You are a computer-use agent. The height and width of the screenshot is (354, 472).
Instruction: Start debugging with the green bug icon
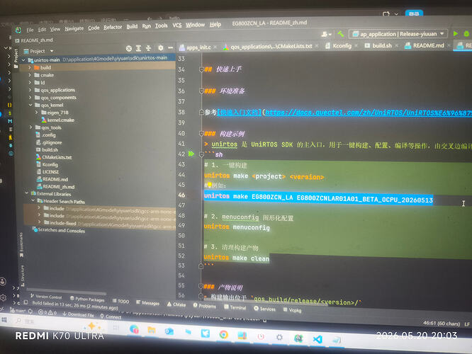(x=466, y=33)
